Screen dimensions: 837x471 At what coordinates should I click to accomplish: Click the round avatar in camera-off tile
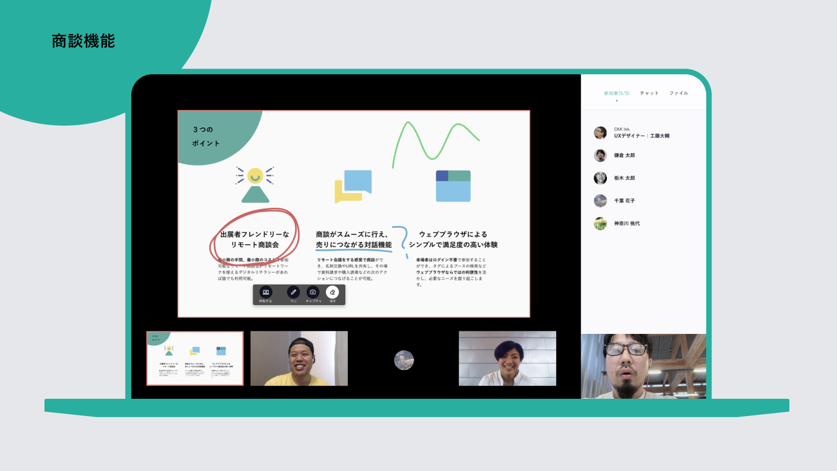tap(404, 360)
